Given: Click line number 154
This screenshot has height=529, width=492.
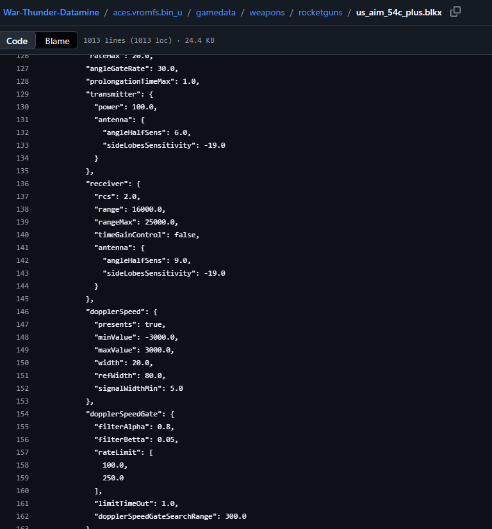Looking at the screenshot, I should [x=22, y=414].
